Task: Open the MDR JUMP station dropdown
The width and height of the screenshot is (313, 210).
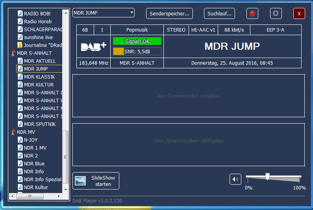Action: tap(104, 13)
